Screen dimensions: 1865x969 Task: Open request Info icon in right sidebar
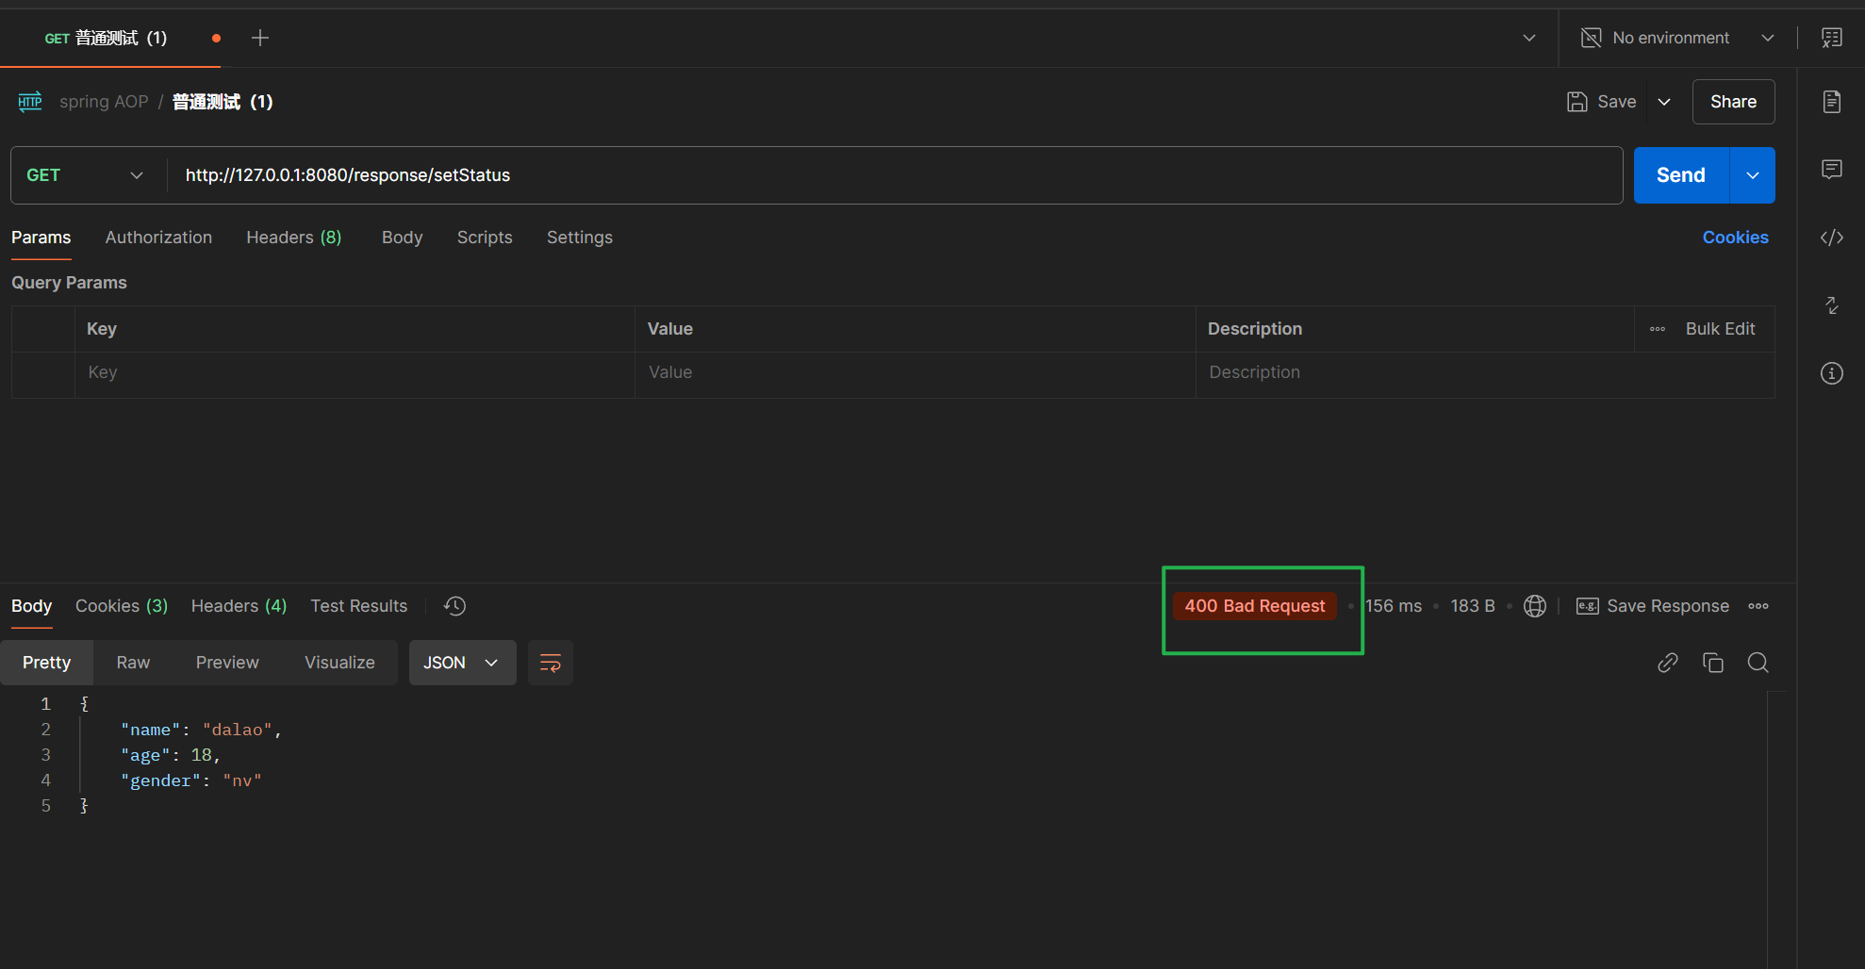click(1831, 373)
